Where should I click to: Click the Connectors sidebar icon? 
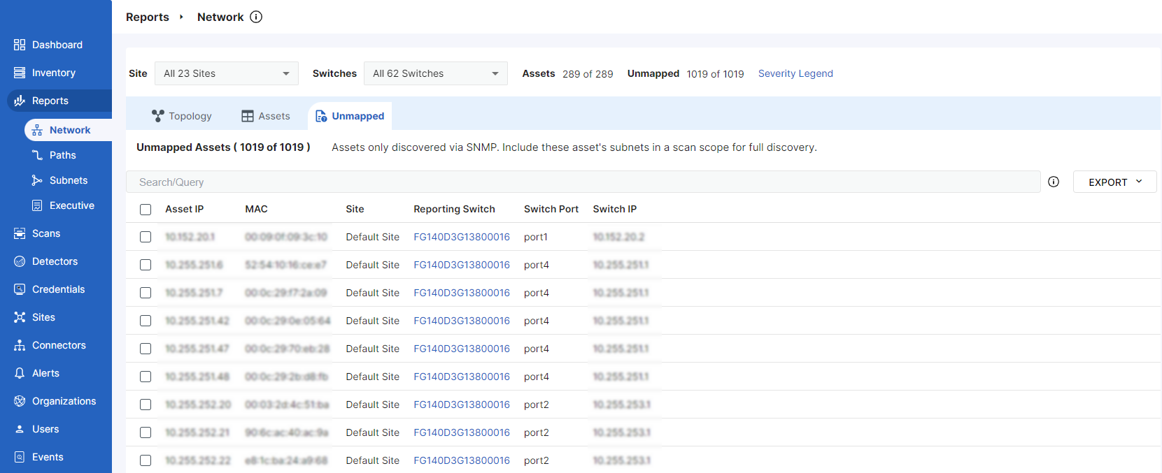(x=20, y=345)
